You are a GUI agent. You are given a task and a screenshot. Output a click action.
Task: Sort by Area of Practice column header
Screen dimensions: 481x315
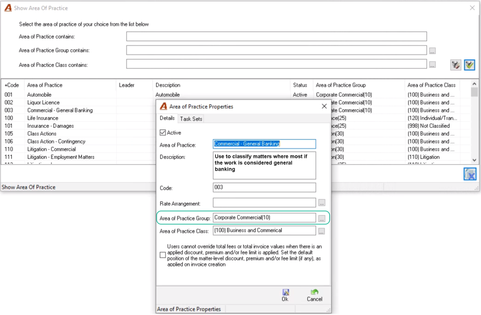click(71, 85)
